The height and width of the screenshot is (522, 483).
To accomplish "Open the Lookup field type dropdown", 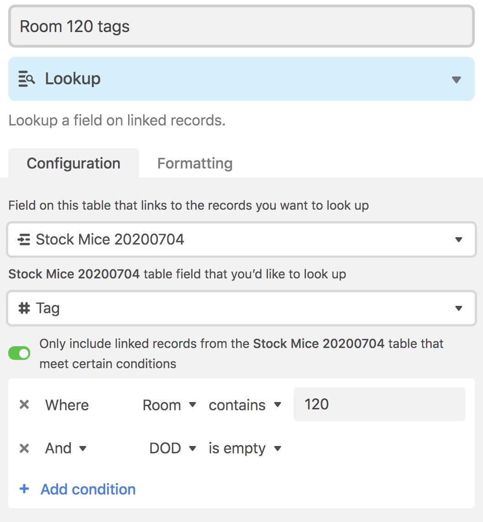I will (x=456, y=79).
